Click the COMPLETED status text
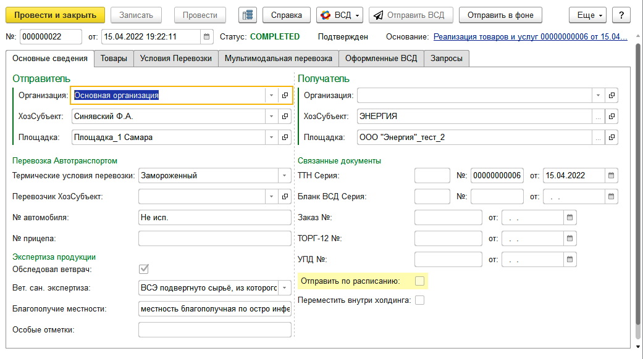The width and height of the screenshot is (643, 359). (x=275, y=37)
